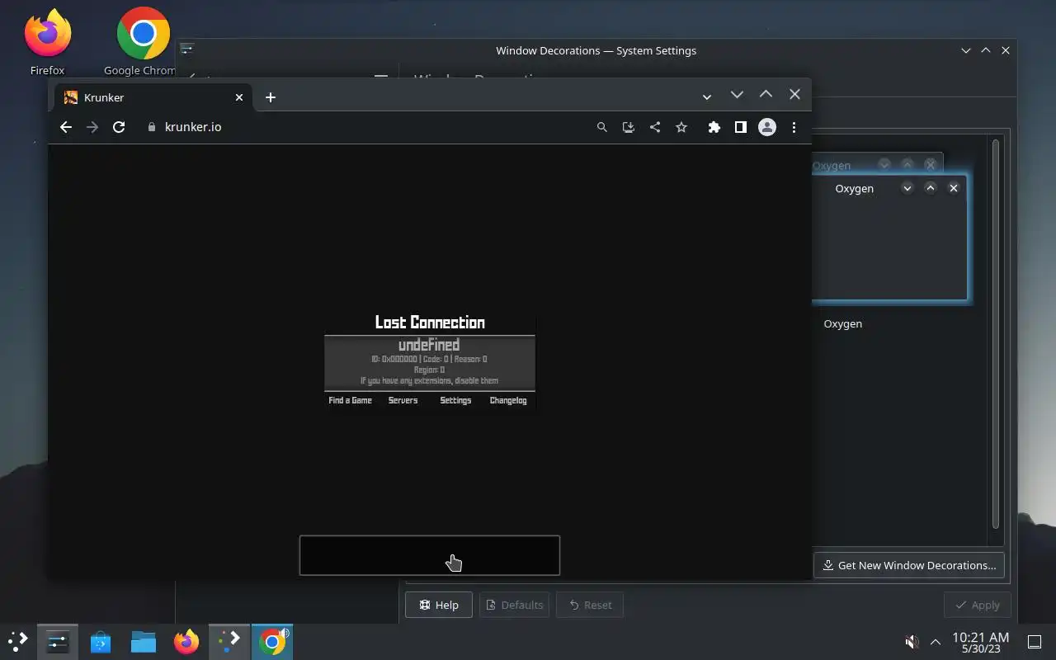Click the install app icon in address bar

(x=629, y=127)
